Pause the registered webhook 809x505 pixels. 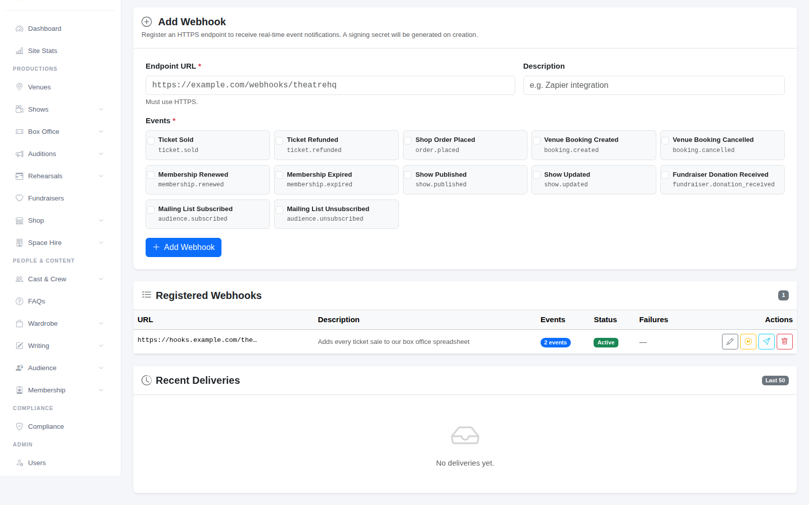coord(748,342)
